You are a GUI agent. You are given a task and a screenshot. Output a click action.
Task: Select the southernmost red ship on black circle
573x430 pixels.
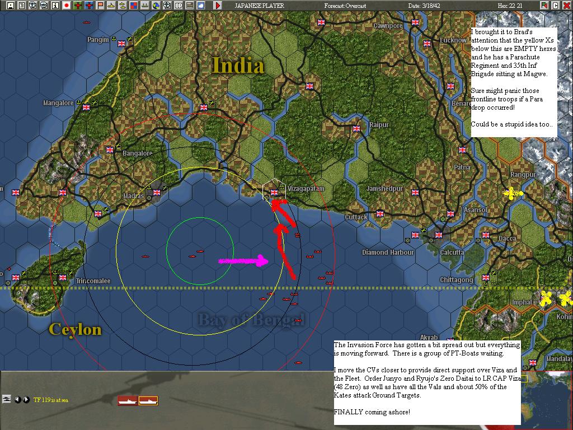point(298,363)
